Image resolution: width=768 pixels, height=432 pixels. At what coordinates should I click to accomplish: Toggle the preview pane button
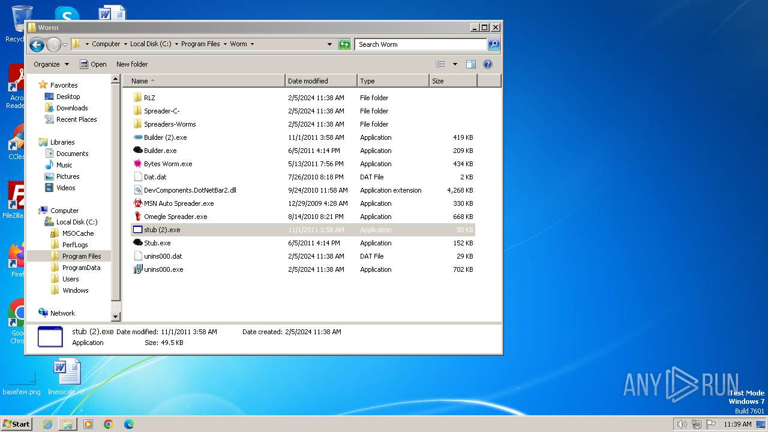471,64
